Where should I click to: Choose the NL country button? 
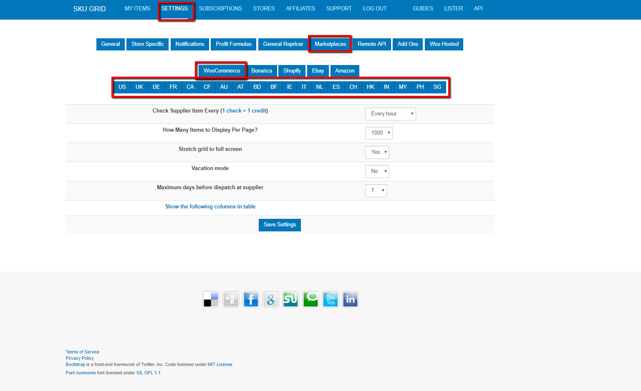(x=320, y=87)
